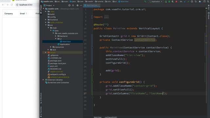
Task: Click the browser Back arrow
Action: tap(3, 5)
